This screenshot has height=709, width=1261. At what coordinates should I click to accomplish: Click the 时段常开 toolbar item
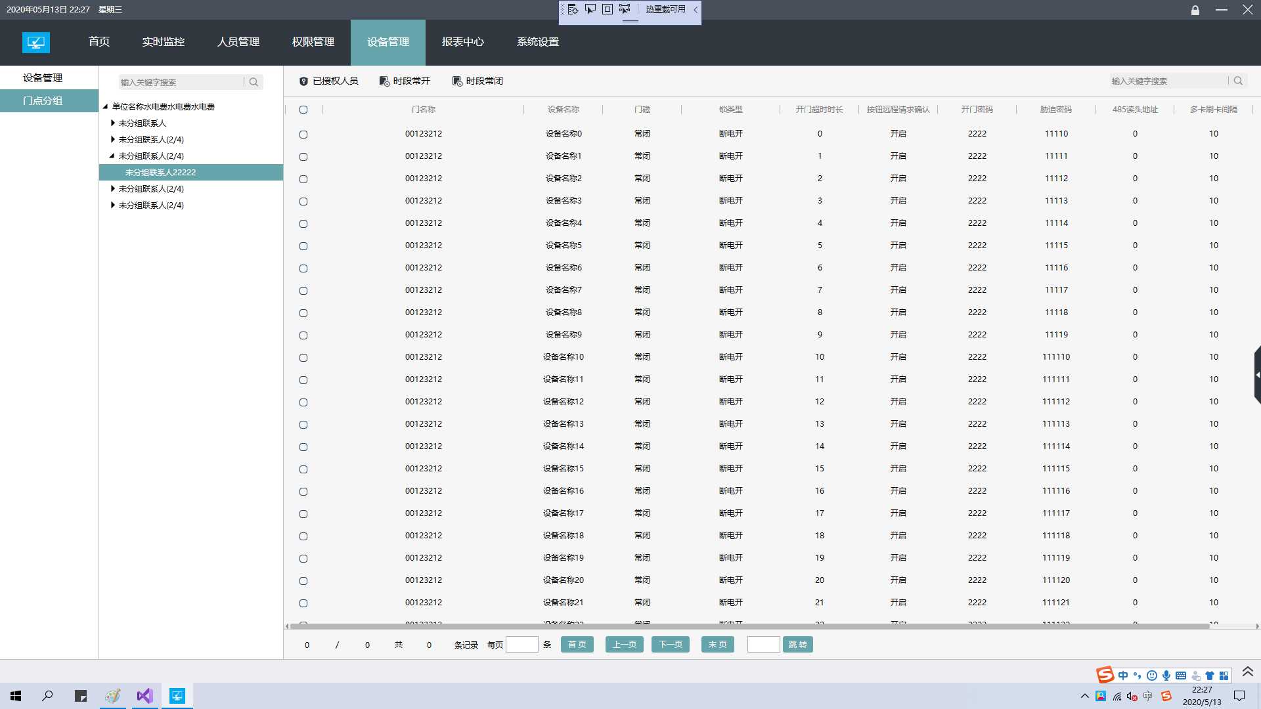coord(405,81)
